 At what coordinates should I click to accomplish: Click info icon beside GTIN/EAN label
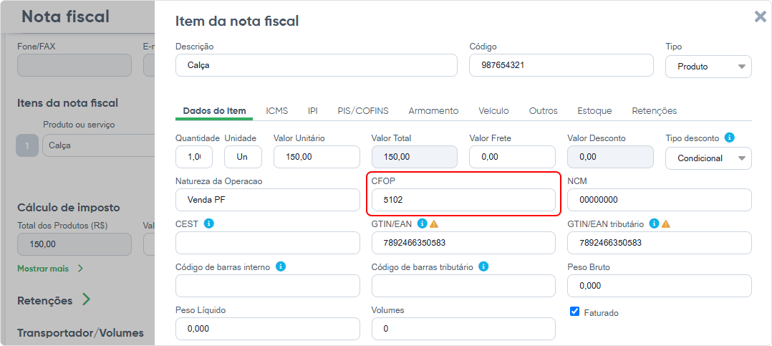coord(422,224)
